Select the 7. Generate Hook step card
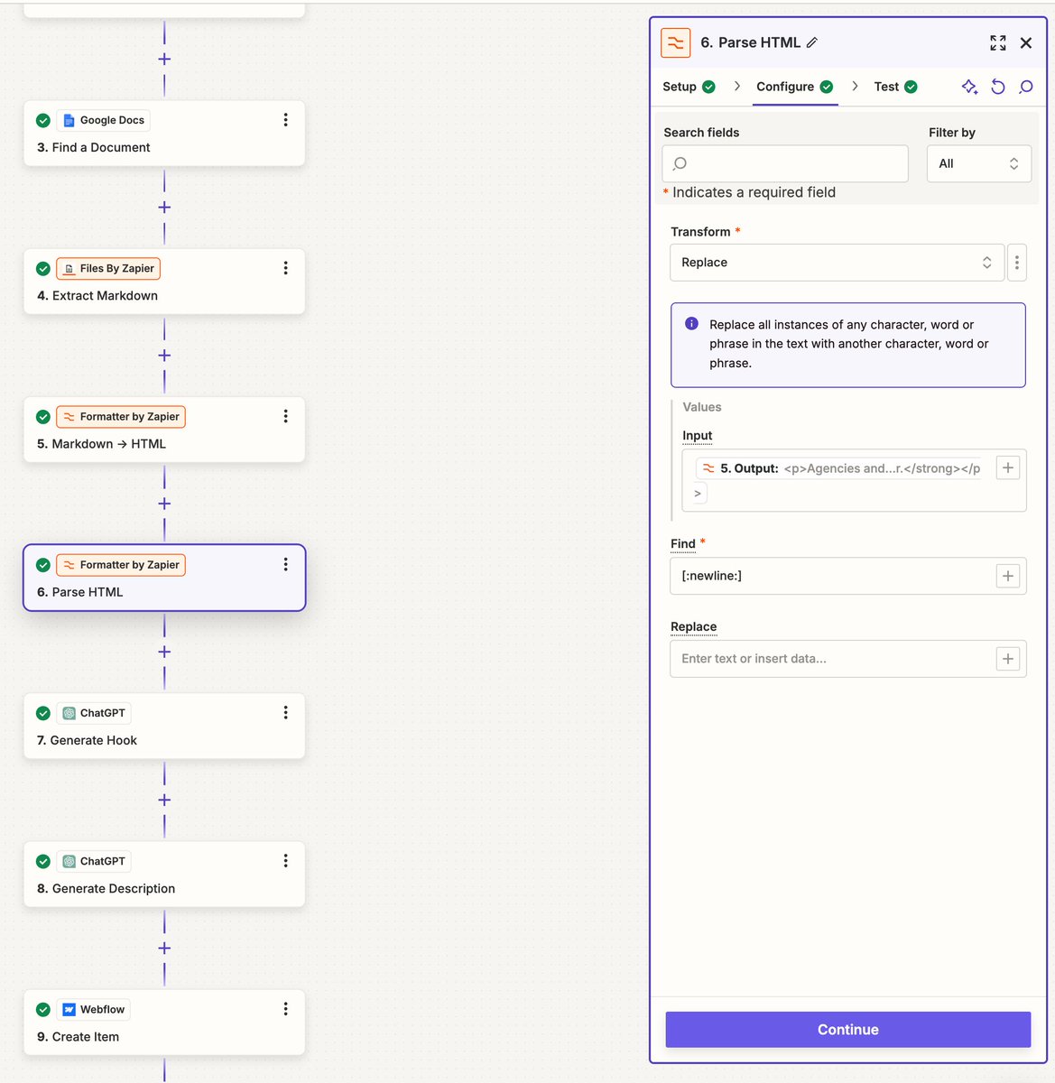1055x1083 pixels. [164, 727]
